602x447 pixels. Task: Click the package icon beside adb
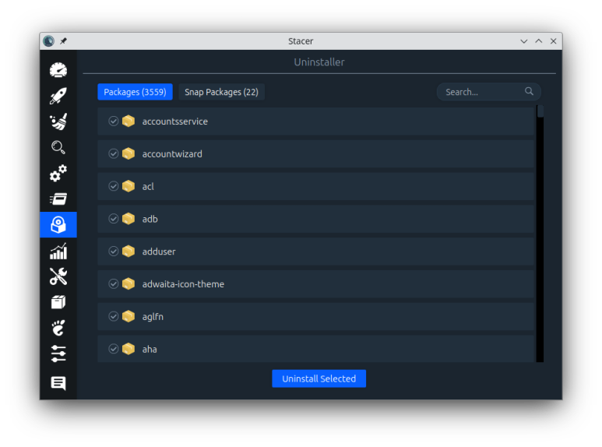pyautogui.click(x=128, y=219)
